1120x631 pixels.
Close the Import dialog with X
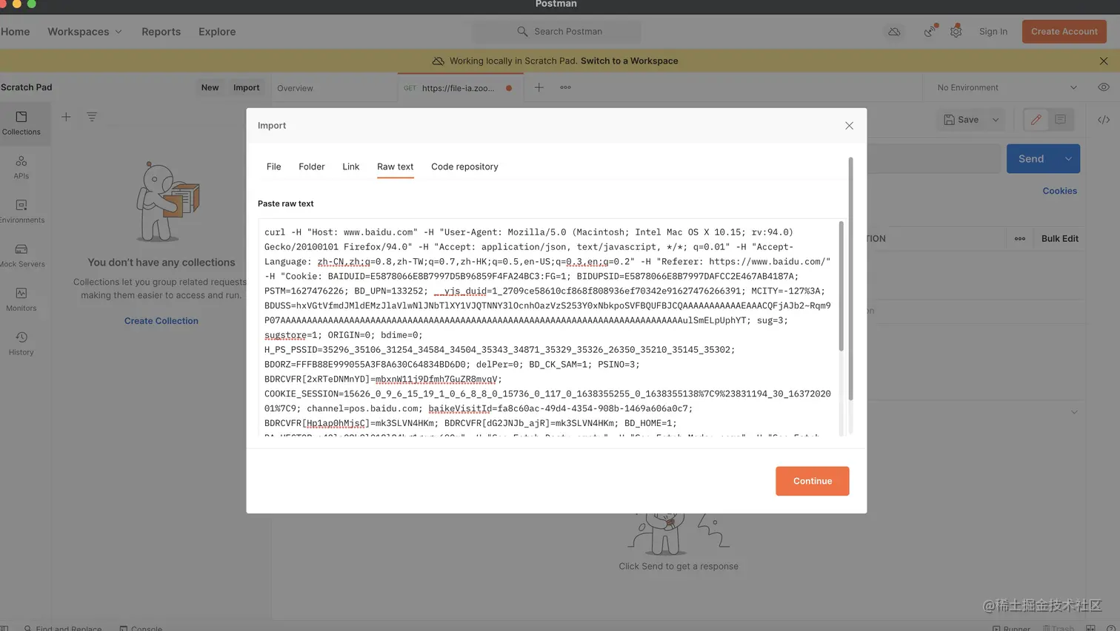tap(849, 126)
